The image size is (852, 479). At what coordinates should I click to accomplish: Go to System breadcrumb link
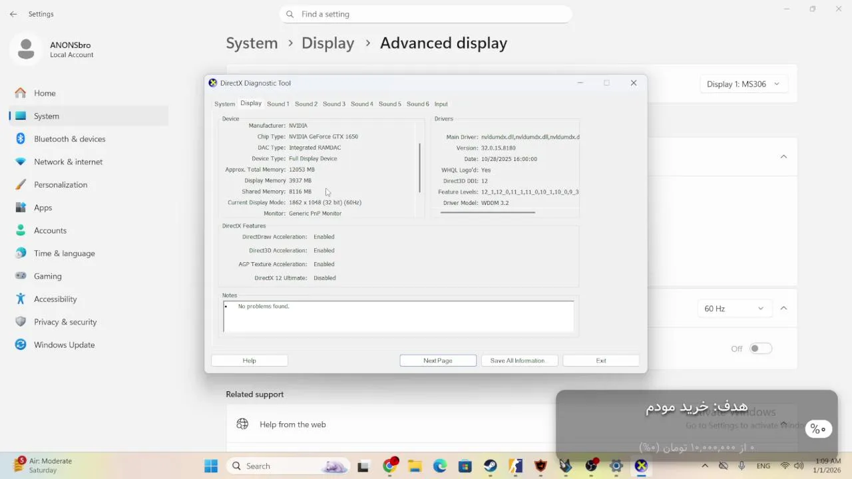tap(252, 43)
